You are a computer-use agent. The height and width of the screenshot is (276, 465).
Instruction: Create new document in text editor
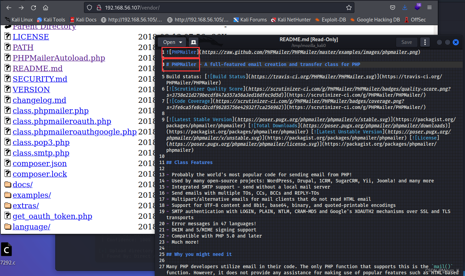point(194,42)
